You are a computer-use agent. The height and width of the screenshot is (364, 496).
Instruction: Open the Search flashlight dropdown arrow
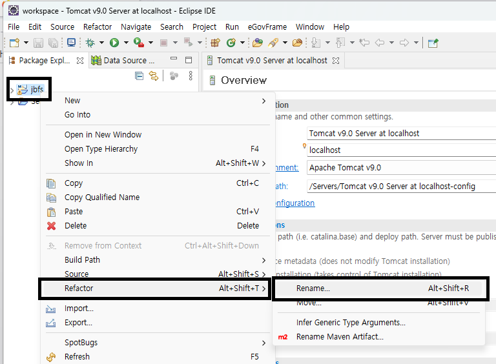click(285, 43)
